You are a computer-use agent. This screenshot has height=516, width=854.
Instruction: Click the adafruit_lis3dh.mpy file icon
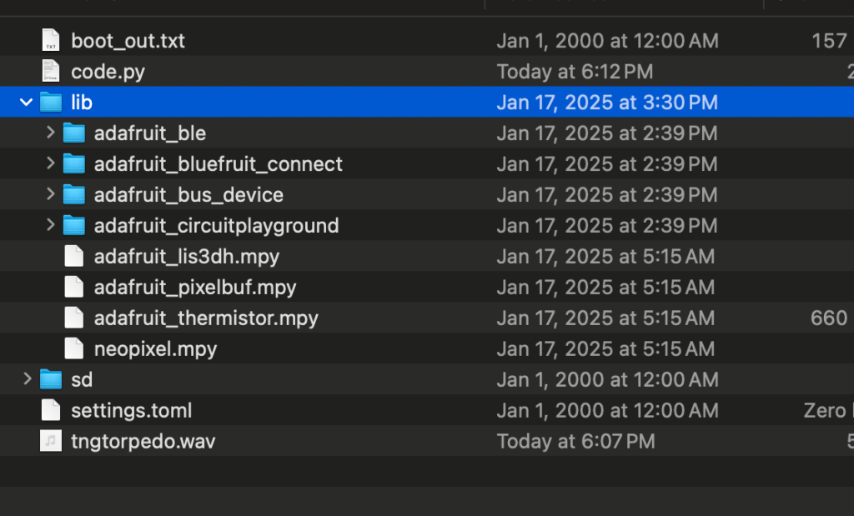point(74,256)
